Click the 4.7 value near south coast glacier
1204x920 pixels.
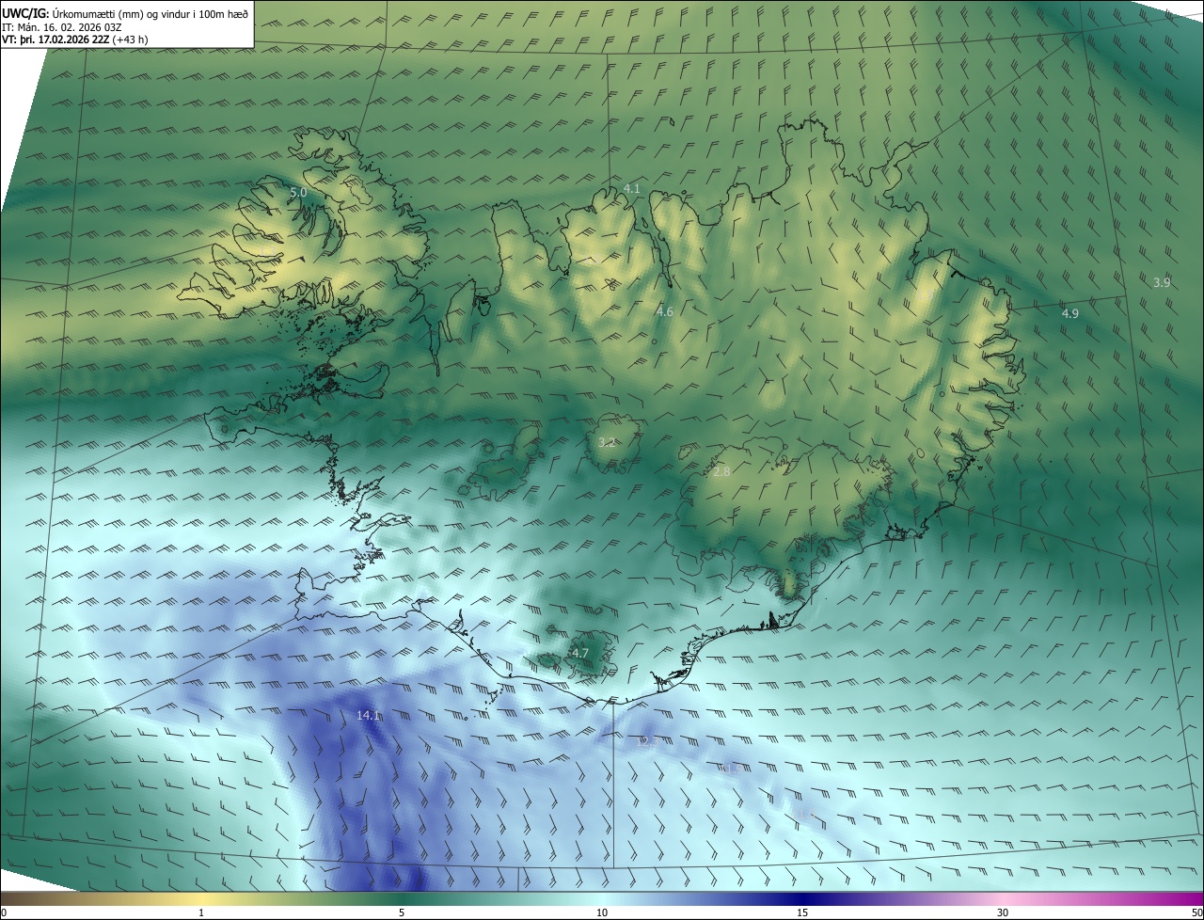tap(580, 653)
